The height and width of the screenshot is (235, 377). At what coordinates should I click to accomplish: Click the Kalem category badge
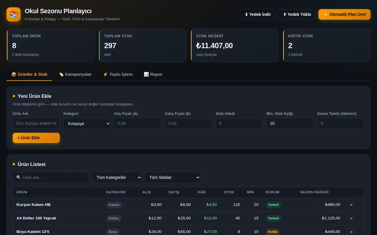[x=114, y=205]
